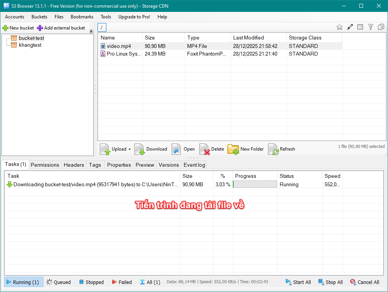Click the Download toolbar icon
Screen dimensions: 388x292
(x=139, y=149)
